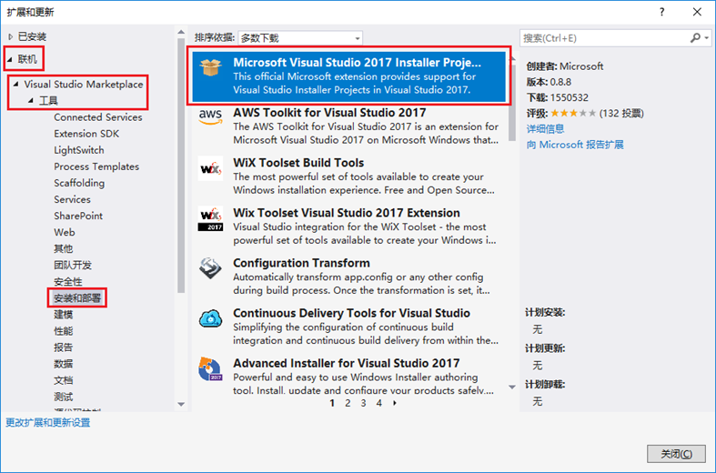Close the 扩展和更新 dialog window
The image size is (716, 473).
pos(697,12)
